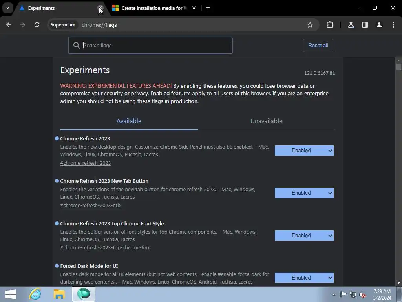Click the forward navigation arrow
The image size is (402, 302).
23,25
